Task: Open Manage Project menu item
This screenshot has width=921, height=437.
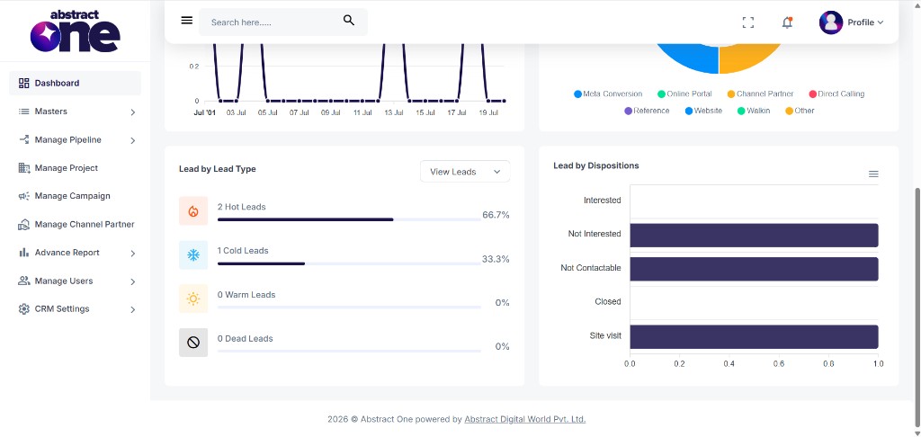Action: [x=76, y=168]
